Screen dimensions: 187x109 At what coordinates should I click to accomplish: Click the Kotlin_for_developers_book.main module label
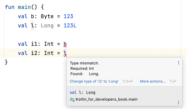107,99
